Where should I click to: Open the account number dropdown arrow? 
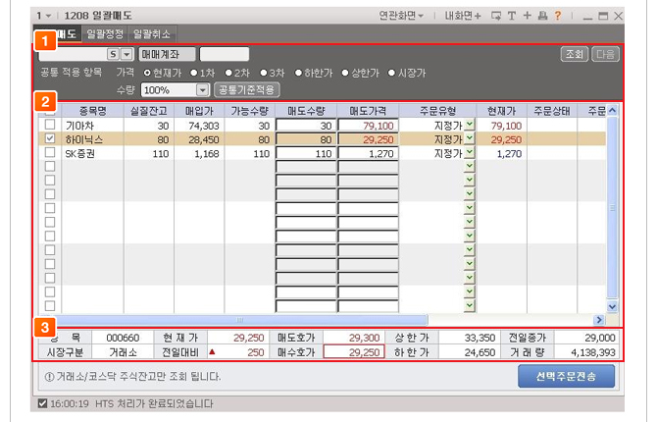(x=126, y=54)
